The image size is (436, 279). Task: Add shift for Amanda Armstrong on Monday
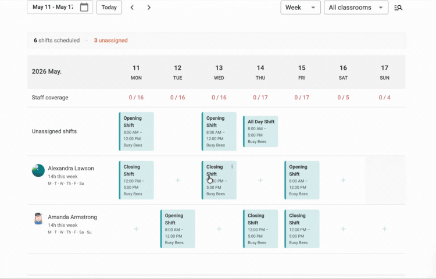(x=136, y=228)
